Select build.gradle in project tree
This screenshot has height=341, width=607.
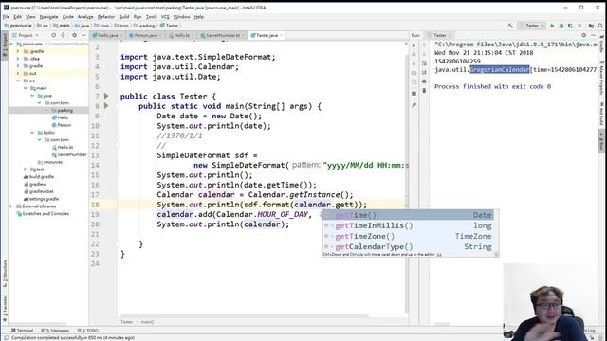click(x=39, y=177)
